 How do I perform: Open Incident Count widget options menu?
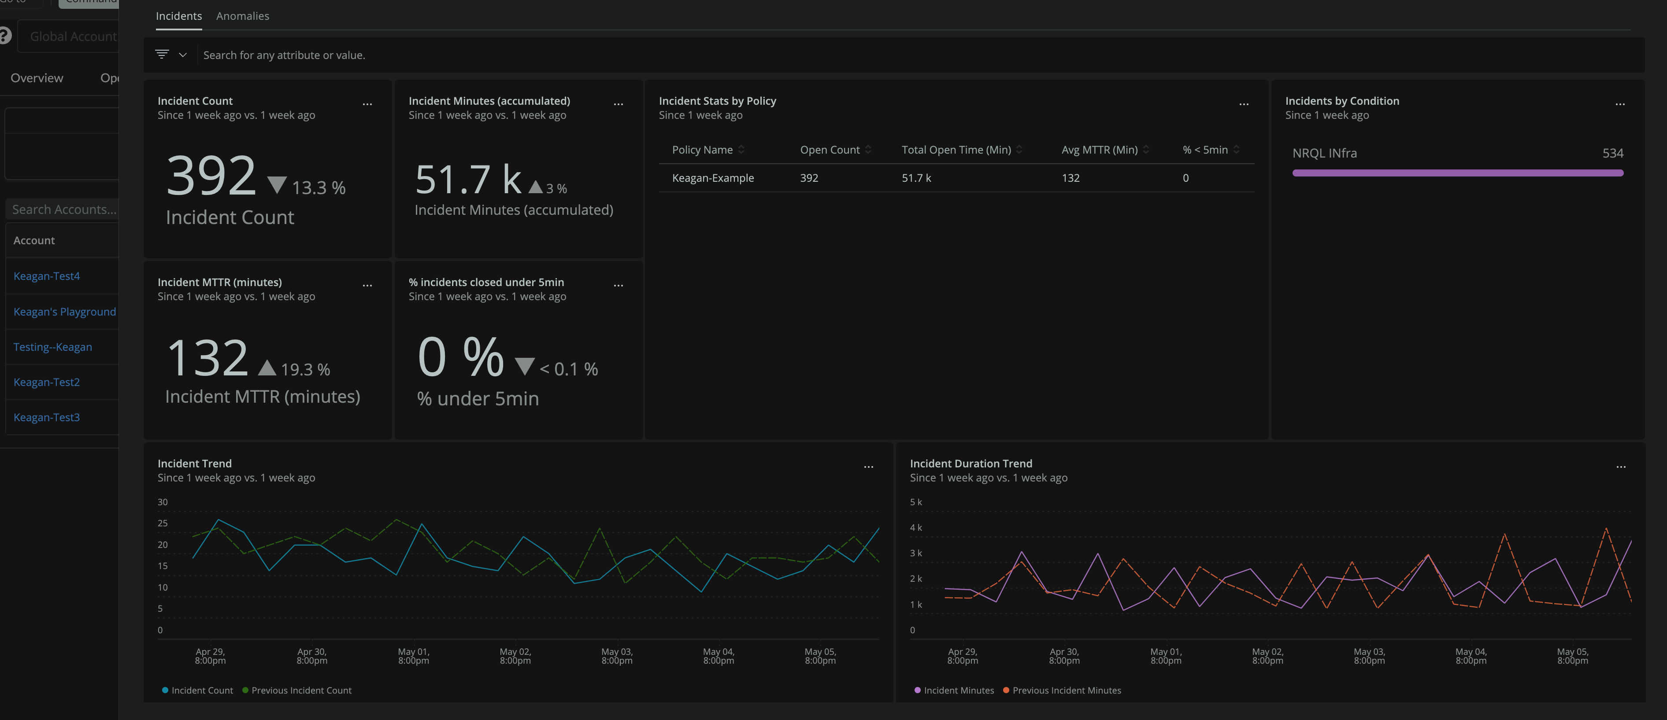click(367, 104)
